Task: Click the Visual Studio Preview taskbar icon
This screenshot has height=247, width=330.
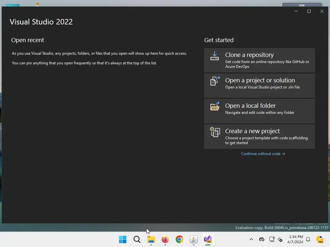Action: (x=208, y=239)
